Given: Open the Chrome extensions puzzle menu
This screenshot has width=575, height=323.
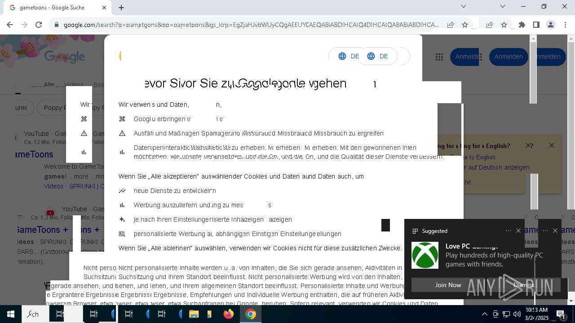Looking at the screenshot, I should [522, 25].
